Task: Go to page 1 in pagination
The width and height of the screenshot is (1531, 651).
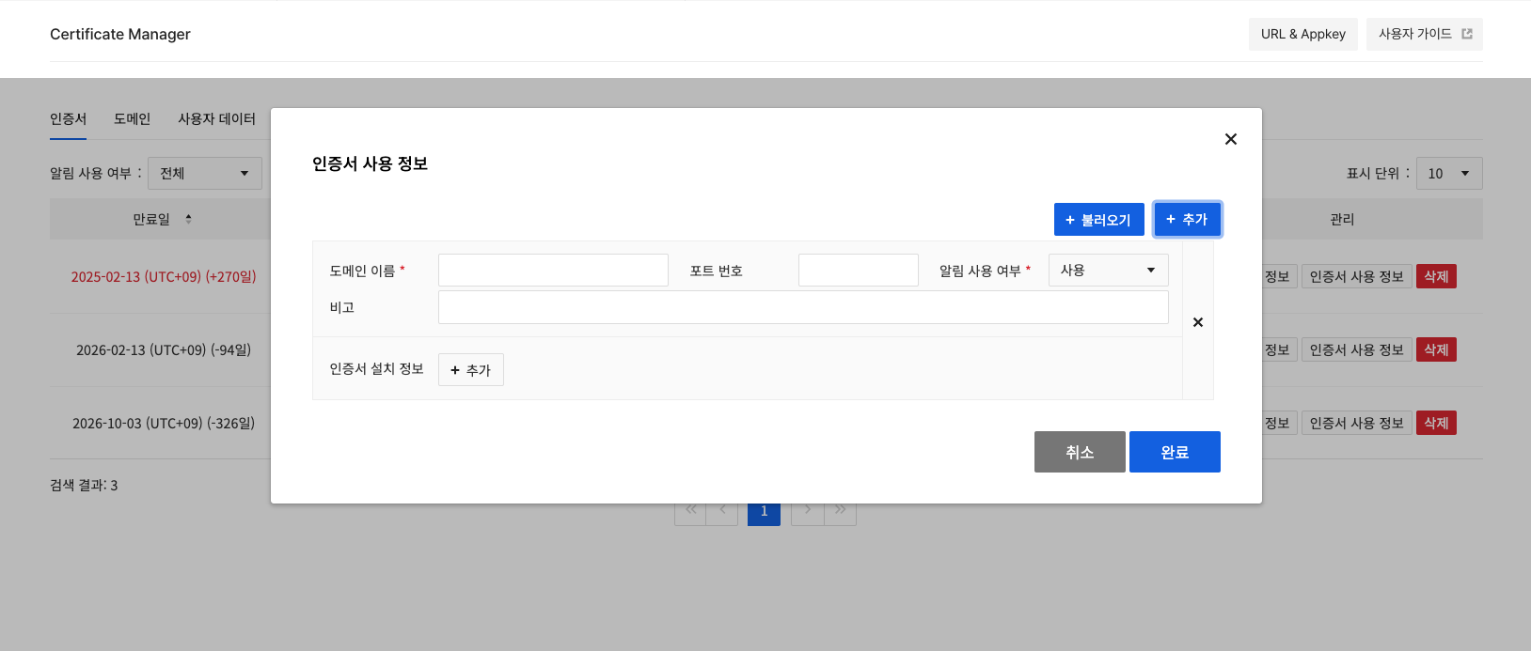Action: coord(764,512)
